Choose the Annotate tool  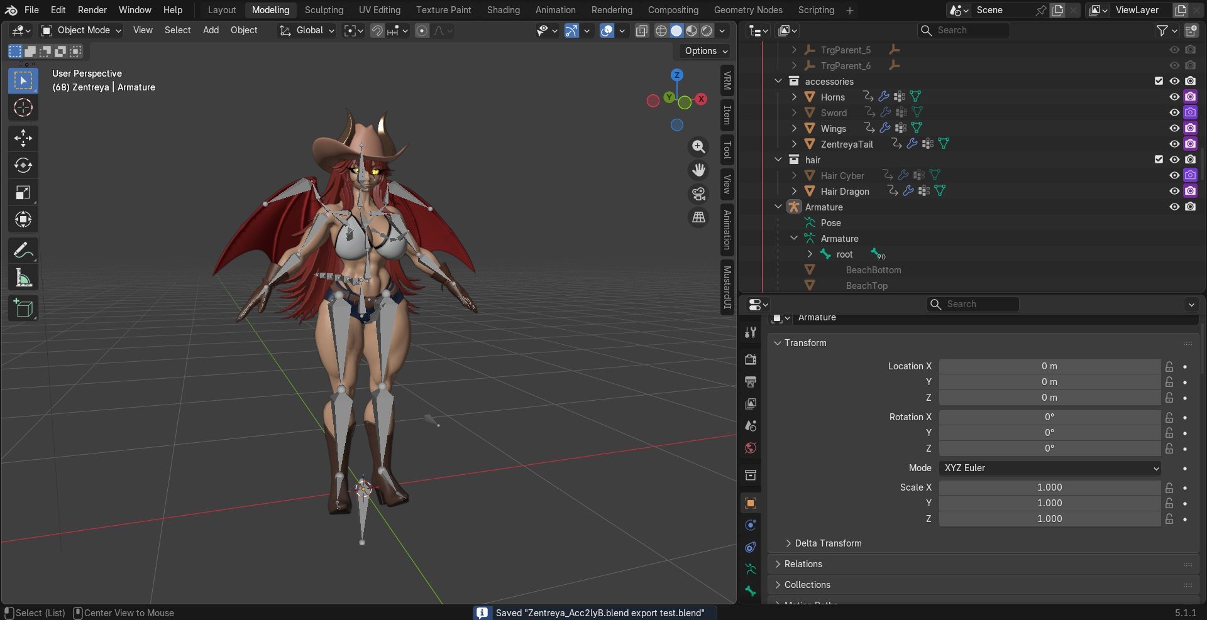click(23, 251)
